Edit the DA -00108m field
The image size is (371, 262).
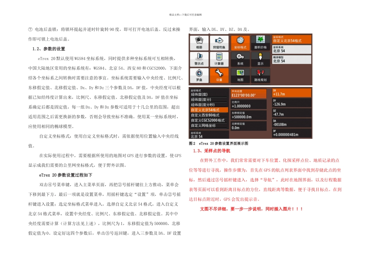pos(291,123)
